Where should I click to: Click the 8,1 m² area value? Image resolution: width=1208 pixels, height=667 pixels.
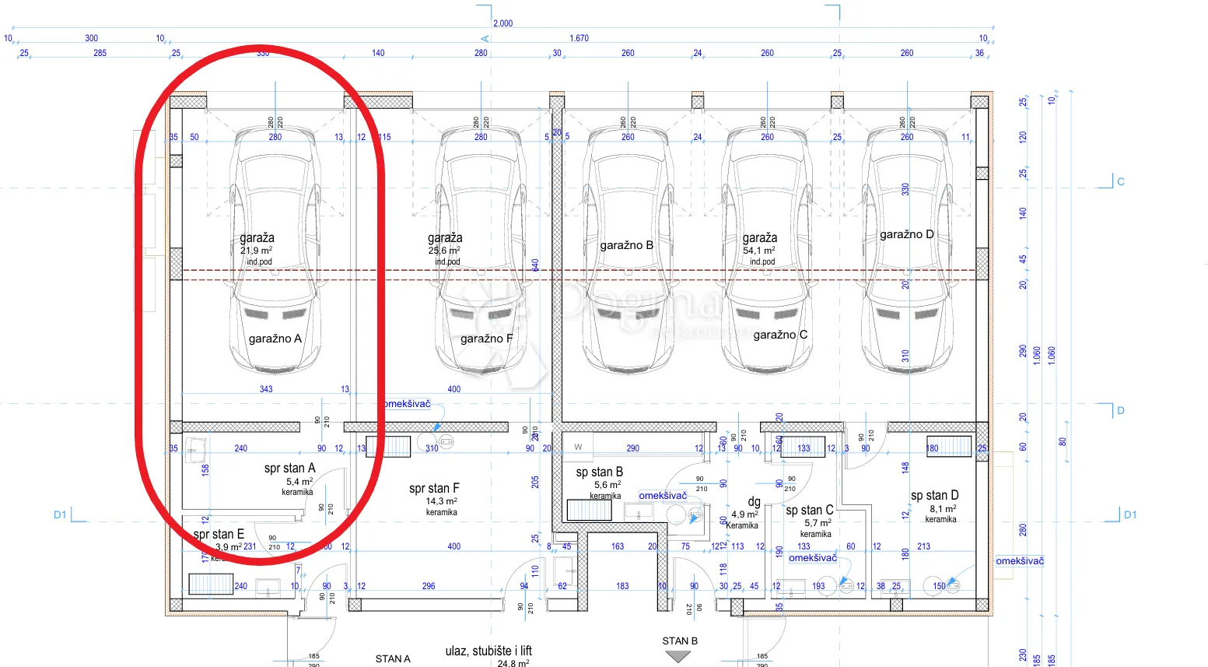pyautogui.click(x=943, y=508)
